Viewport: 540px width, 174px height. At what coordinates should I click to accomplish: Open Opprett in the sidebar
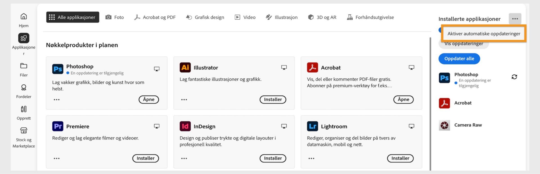pos(24,113)
